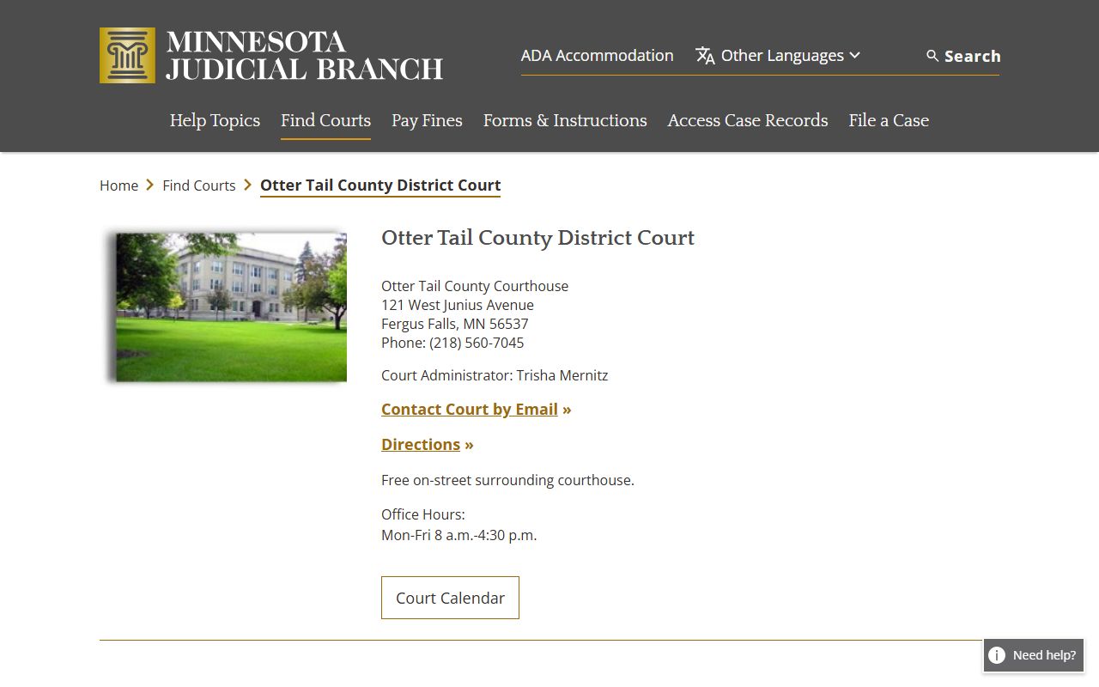Click the Find Courts breadcrumb link
Viewport: 1099px width, 687px height.
(x=198, y=185)
